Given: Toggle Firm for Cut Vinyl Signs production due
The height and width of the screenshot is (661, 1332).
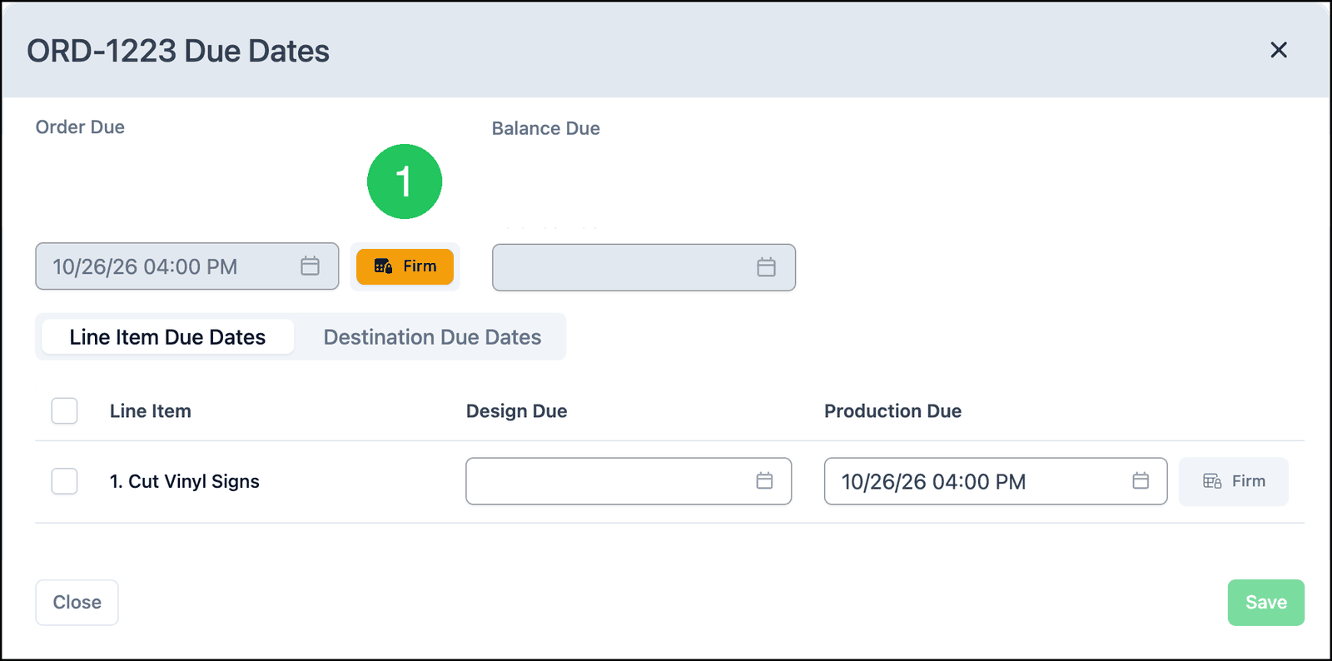Looking at the screenshot, I should click(1234, 481).
